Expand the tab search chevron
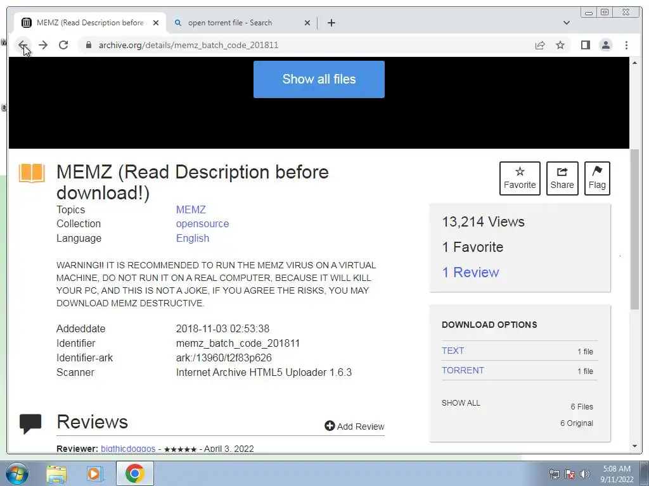Viewport: 649px width, 486px height. pos(566,23)
